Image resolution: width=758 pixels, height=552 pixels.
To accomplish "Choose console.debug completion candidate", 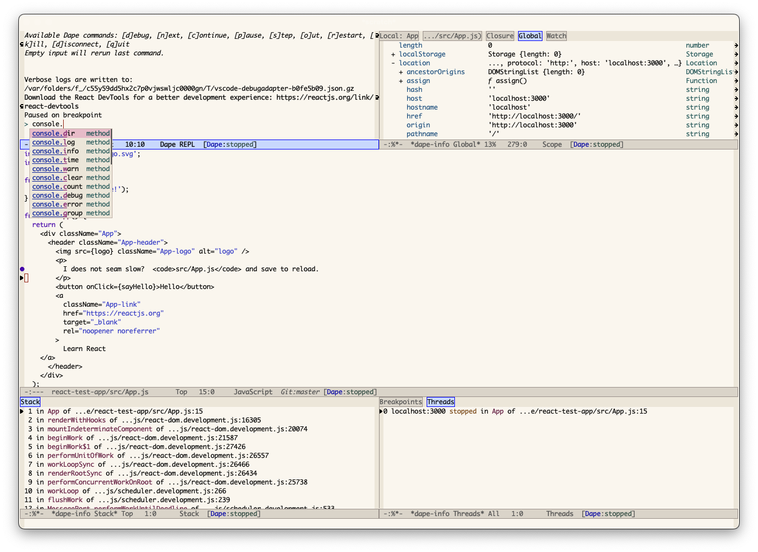I will point(71,195).
